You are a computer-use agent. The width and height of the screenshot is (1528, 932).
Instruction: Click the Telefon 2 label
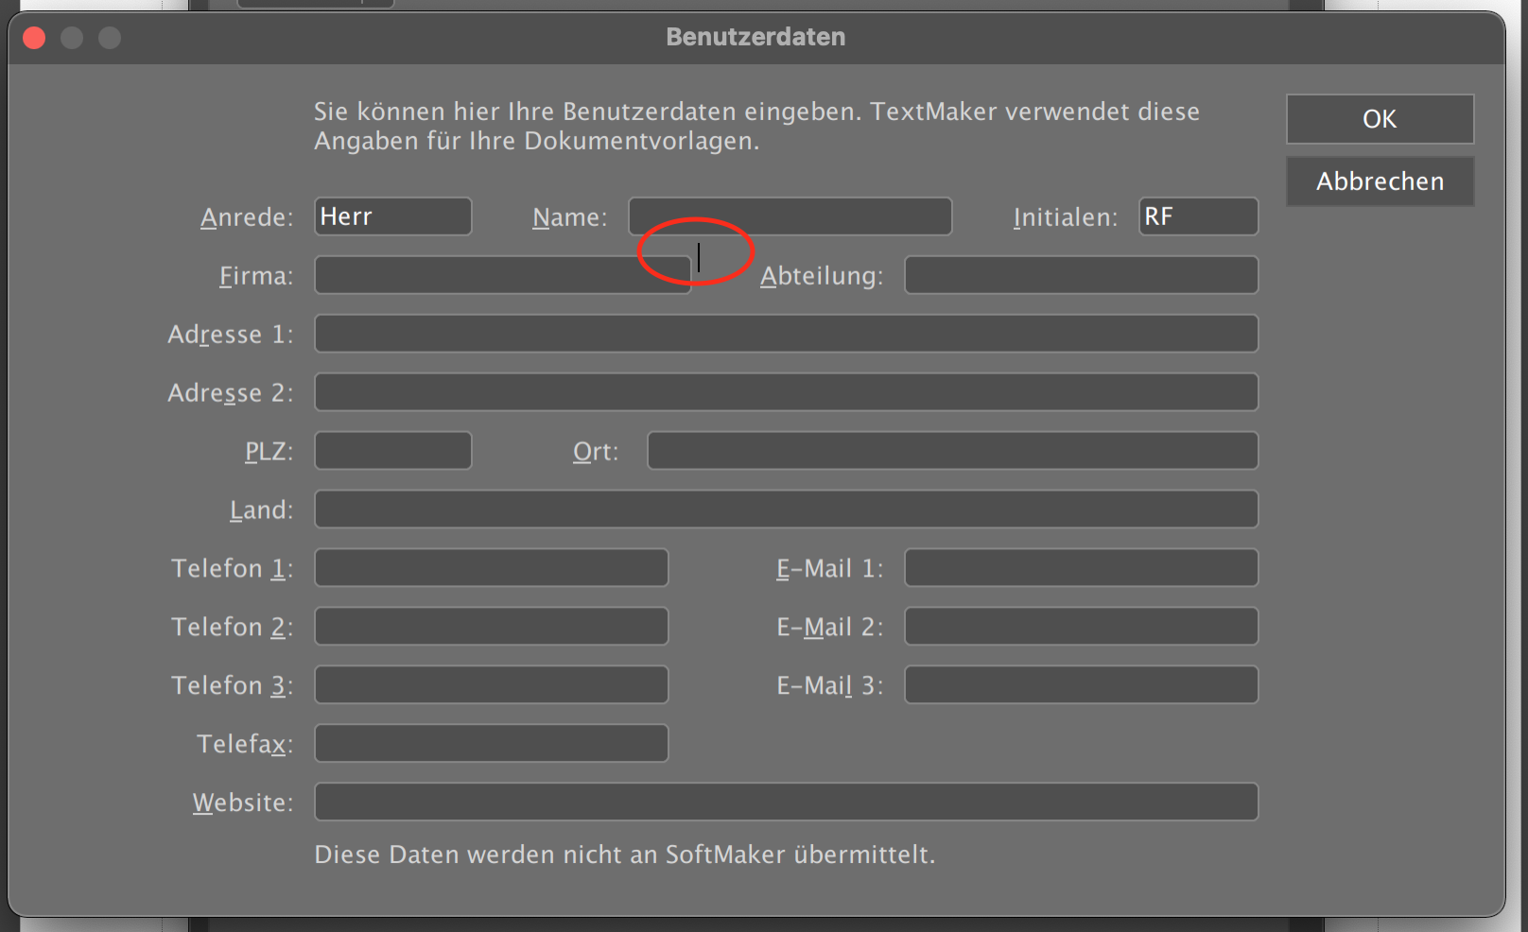coord(233,628)
